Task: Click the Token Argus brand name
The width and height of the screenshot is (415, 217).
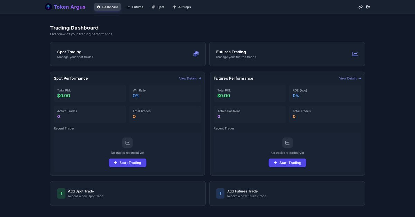Action: coord(70,7)
